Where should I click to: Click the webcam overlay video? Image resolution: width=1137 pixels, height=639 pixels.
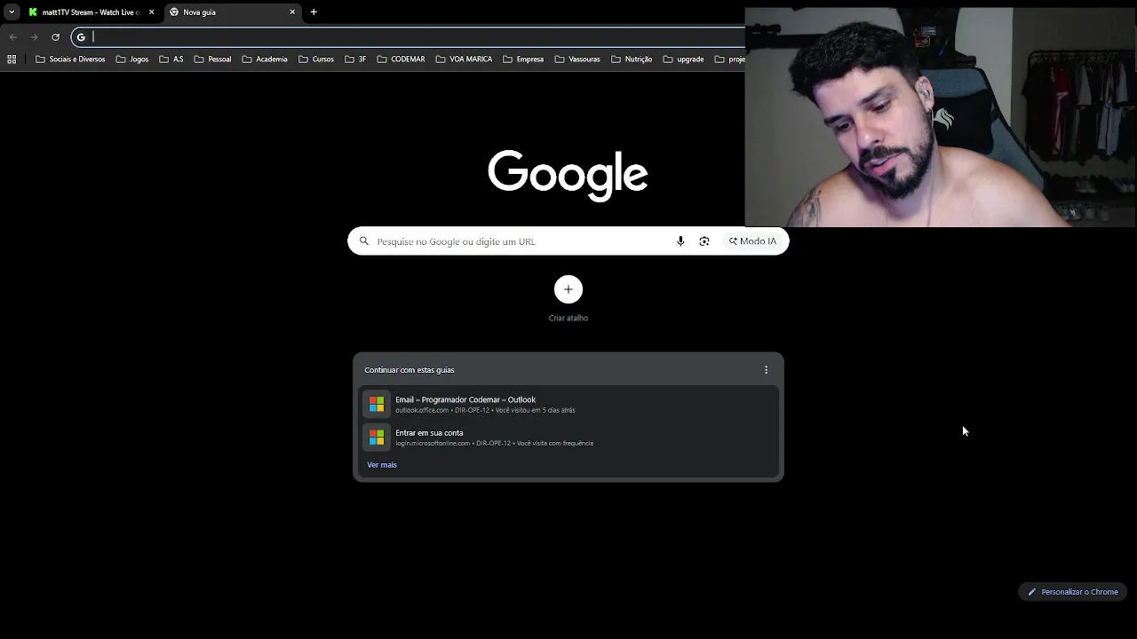pos(941,117)
